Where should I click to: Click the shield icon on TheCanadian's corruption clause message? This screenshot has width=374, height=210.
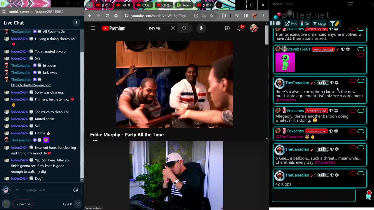[332, 83]
